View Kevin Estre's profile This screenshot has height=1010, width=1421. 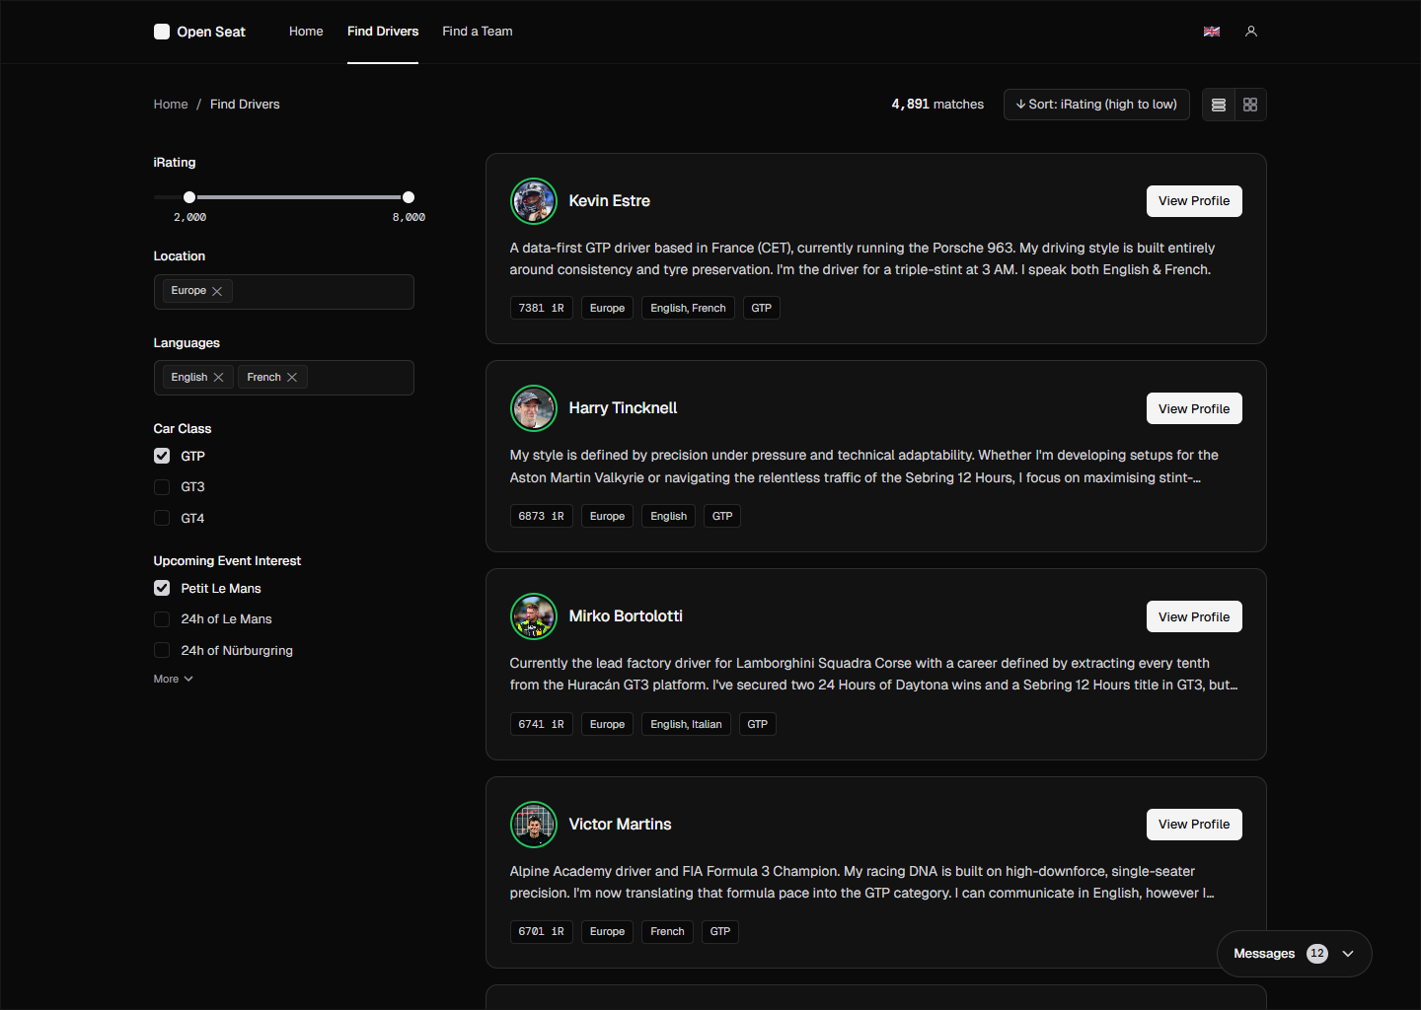(x=1194, y=201)
